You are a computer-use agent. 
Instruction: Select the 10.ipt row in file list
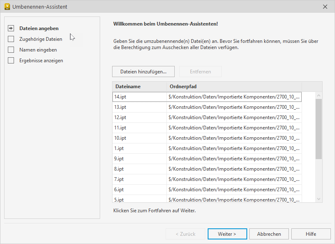(139, 138)
